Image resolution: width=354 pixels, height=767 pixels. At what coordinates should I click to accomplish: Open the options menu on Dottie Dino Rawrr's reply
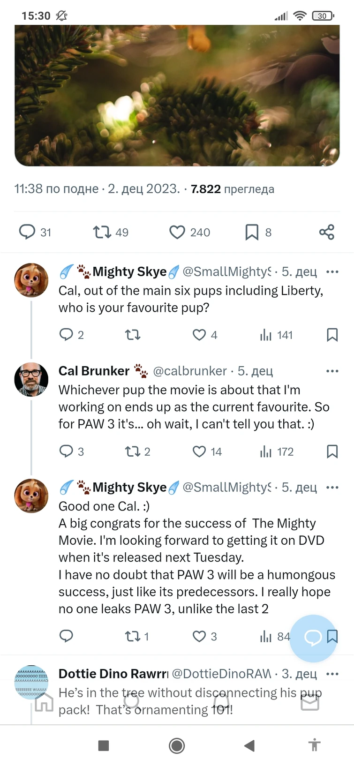tap(332, 674)
